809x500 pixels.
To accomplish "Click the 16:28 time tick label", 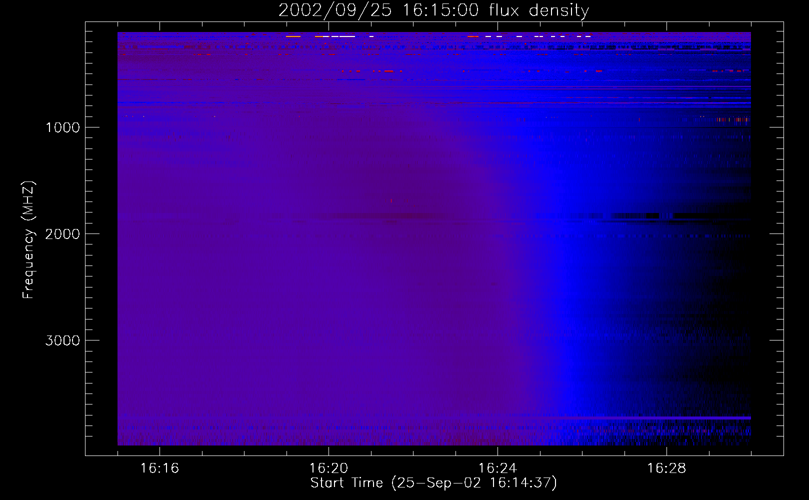I will pyautogui.click(x=666, y=468).
